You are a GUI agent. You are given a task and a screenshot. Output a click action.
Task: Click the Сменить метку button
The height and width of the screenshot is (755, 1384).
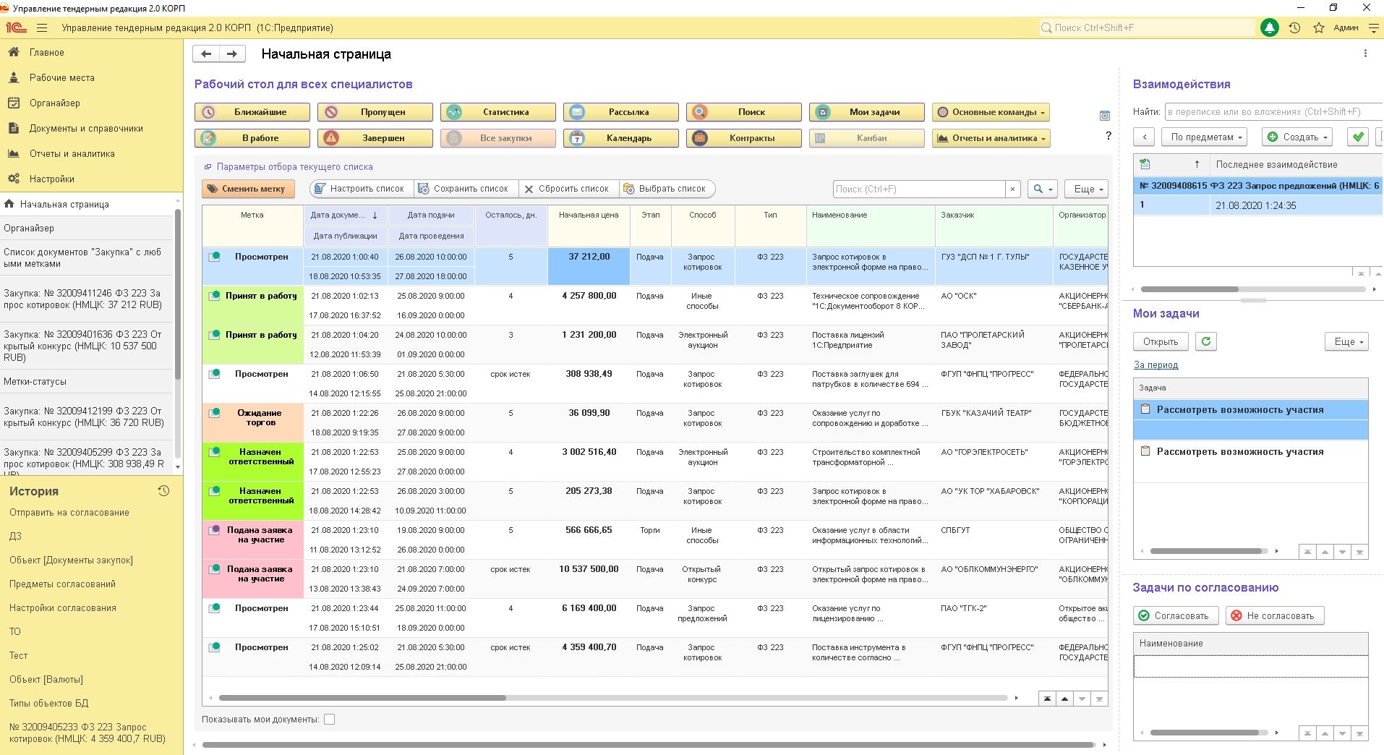[247, 189]
